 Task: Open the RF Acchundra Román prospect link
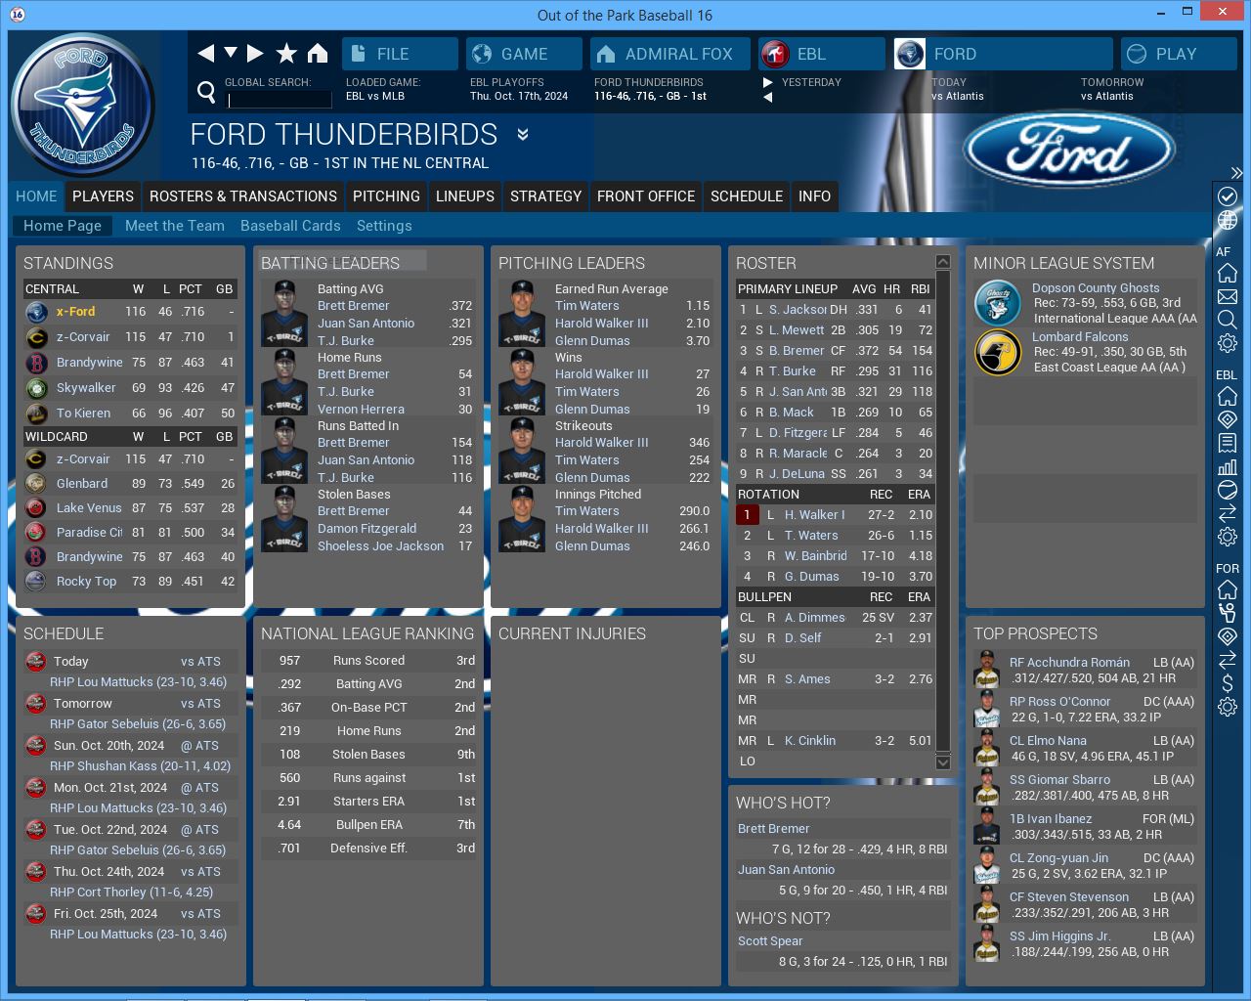1069,663
